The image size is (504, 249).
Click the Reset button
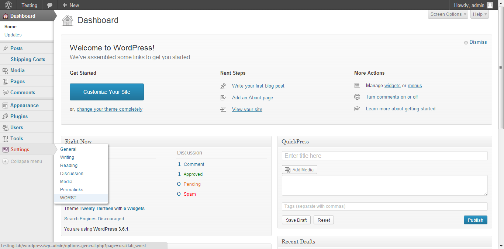[324, 220]
